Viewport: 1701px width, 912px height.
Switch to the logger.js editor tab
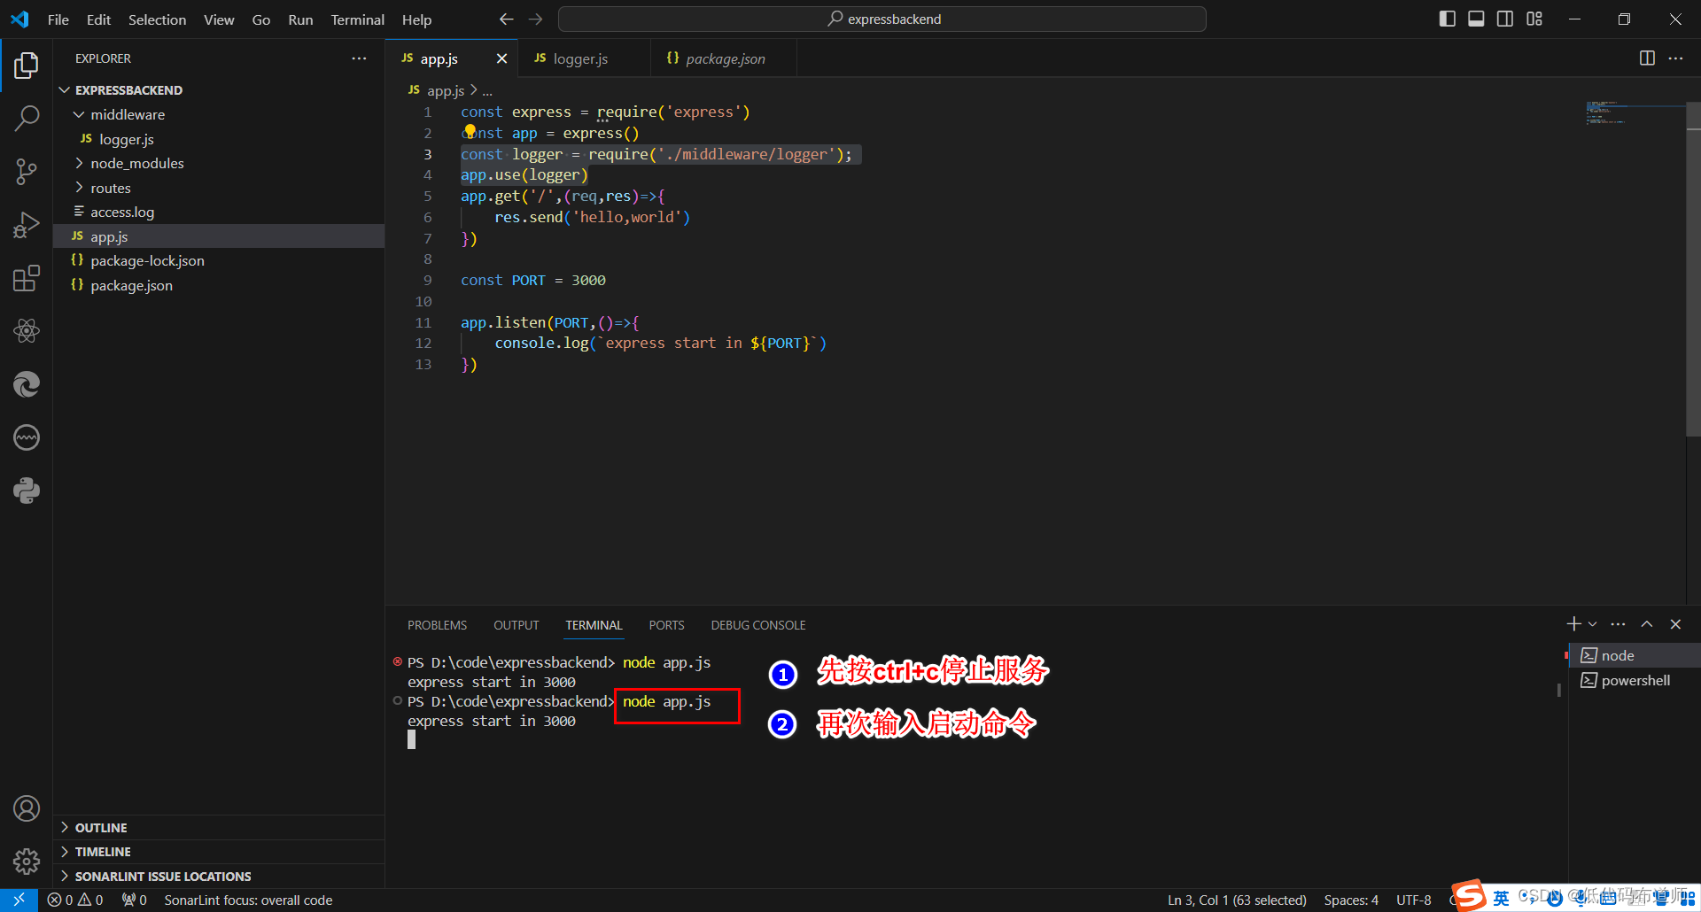coord(584,58)
